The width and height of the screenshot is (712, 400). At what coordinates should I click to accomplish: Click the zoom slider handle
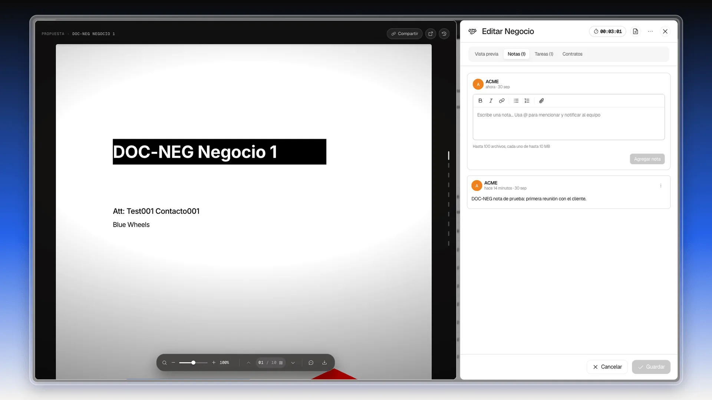coord(193,363)
